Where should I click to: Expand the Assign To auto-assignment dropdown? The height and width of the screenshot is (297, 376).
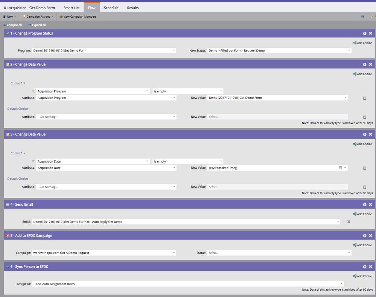[x=188, y=284]
